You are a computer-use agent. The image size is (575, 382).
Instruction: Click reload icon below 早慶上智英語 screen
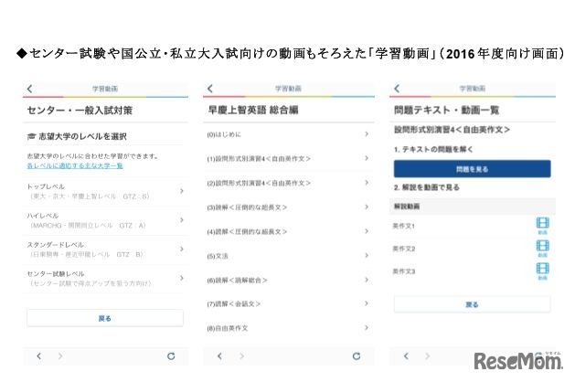[357, 356]
